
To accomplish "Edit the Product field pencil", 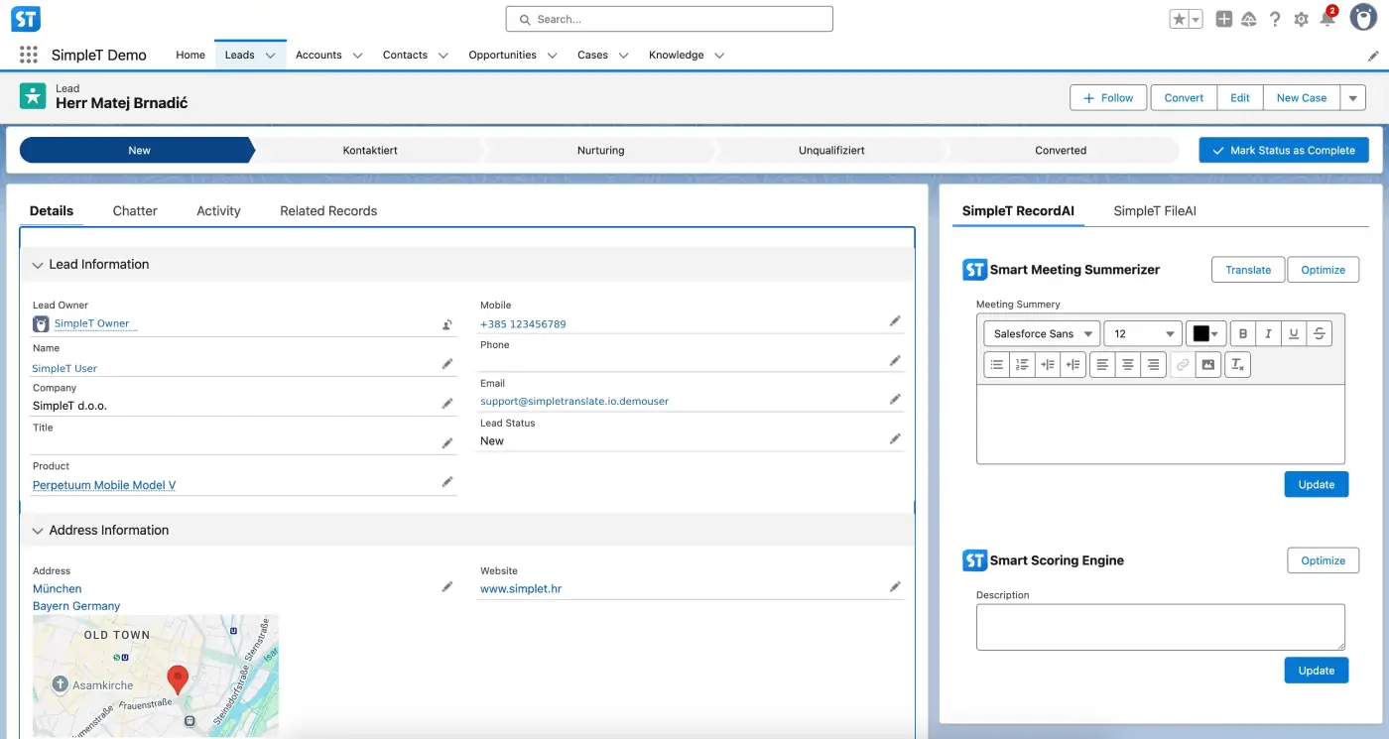I will (447, 481).
